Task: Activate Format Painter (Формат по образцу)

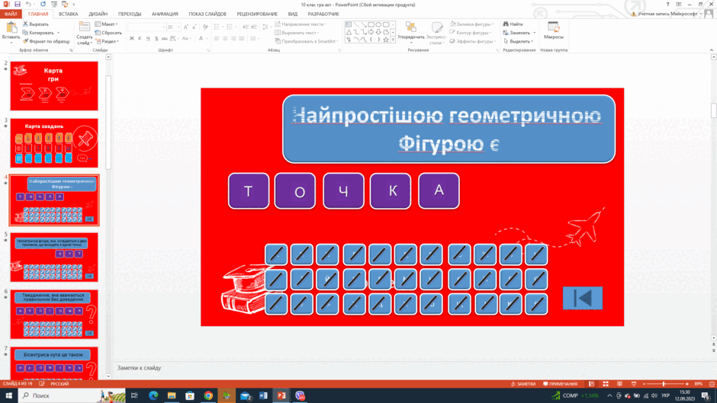Action: (47, 41)
